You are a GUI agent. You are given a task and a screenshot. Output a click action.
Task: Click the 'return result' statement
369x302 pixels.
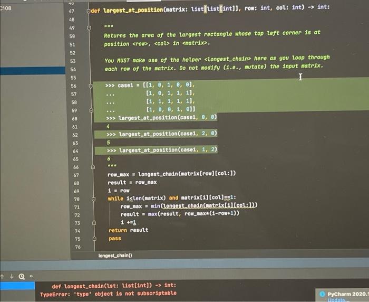click(129, 230)
